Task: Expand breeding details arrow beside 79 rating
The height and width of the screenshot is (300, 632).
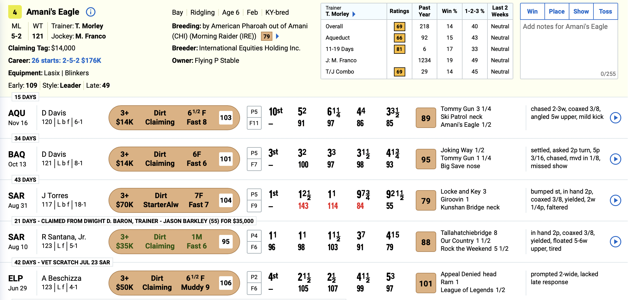Action: pos(277,36)
